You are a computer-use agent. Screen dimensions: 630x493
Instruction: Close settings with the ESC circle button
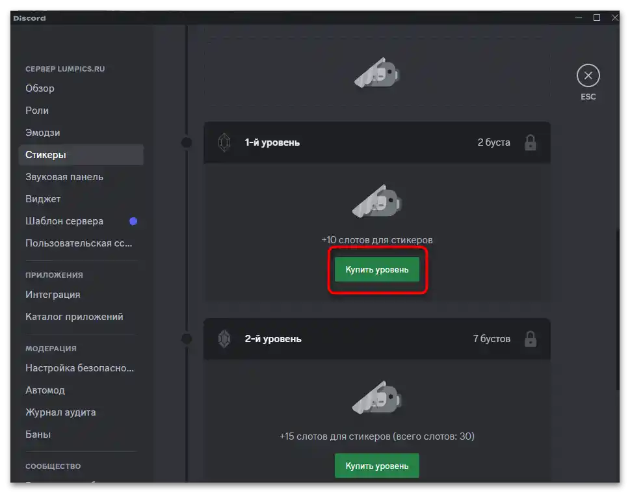588,75
